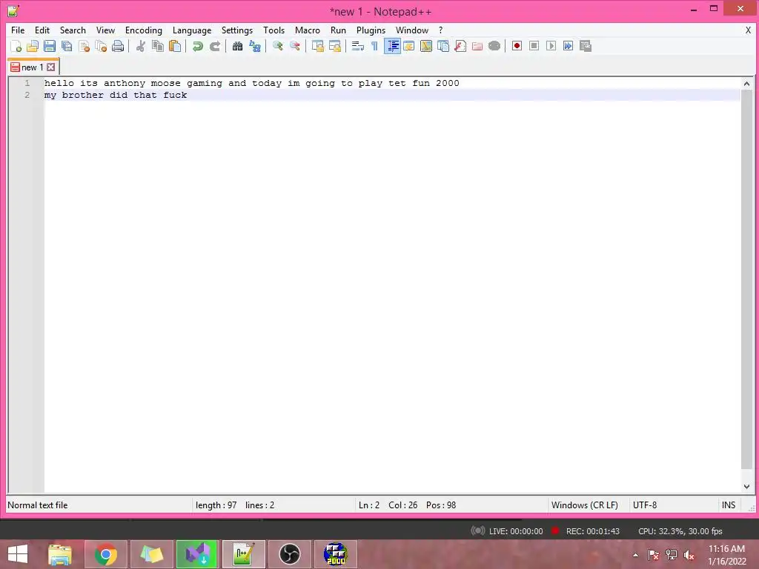
Task: Open the Search menu
Action: pos(73,30)
